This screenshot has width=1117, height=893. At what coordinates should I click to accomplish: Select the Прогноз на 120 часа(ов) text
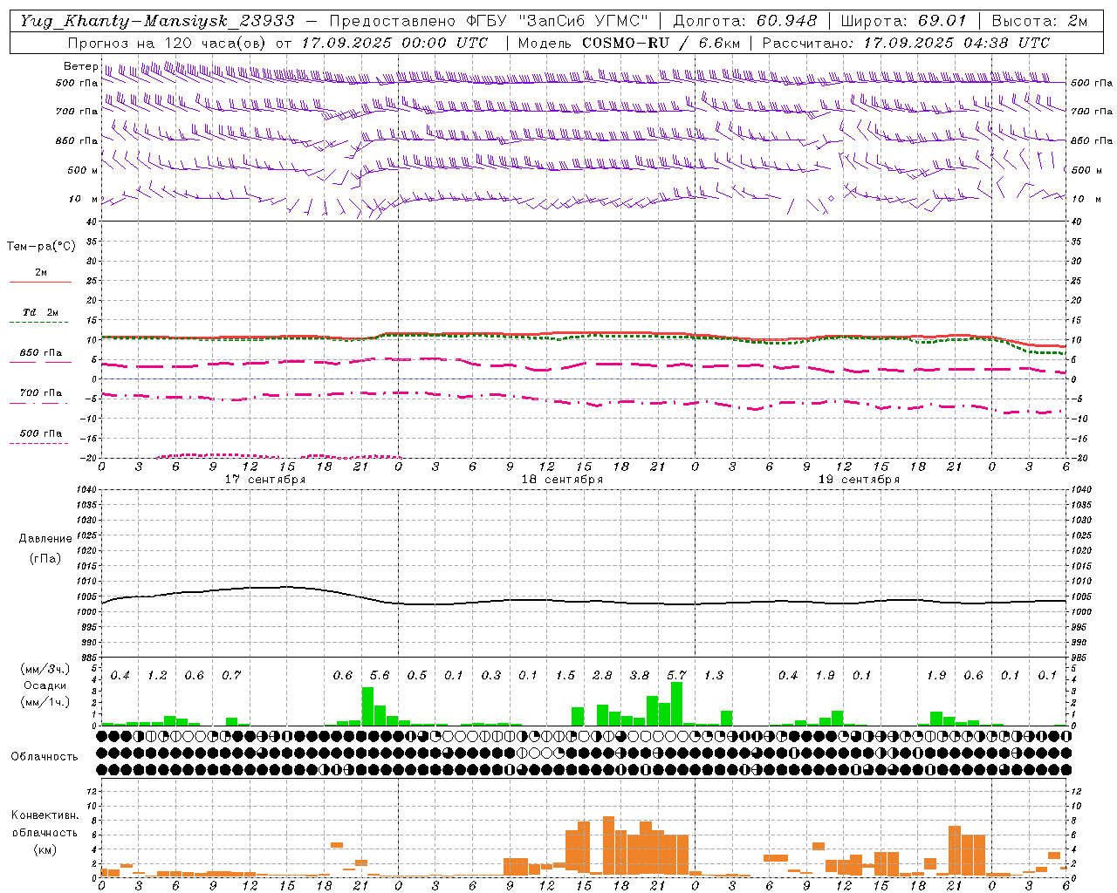(x=168, y=43)
